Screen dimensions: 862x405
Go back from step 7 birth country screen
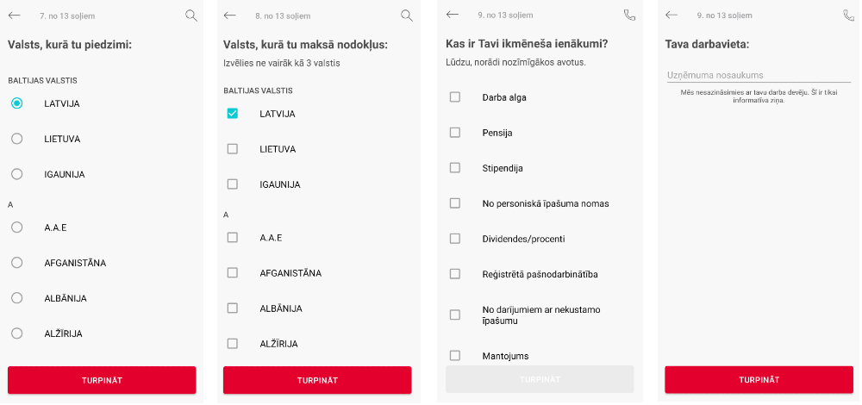coord(15,16)
